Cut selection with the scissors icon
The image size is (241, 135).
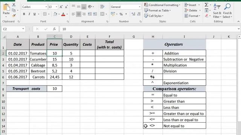click(x=14, y=5)
